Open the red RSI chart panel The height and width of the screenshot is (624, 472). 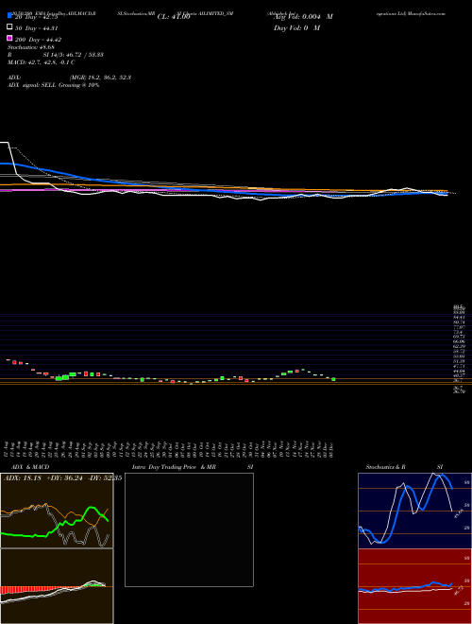[414, 586]
